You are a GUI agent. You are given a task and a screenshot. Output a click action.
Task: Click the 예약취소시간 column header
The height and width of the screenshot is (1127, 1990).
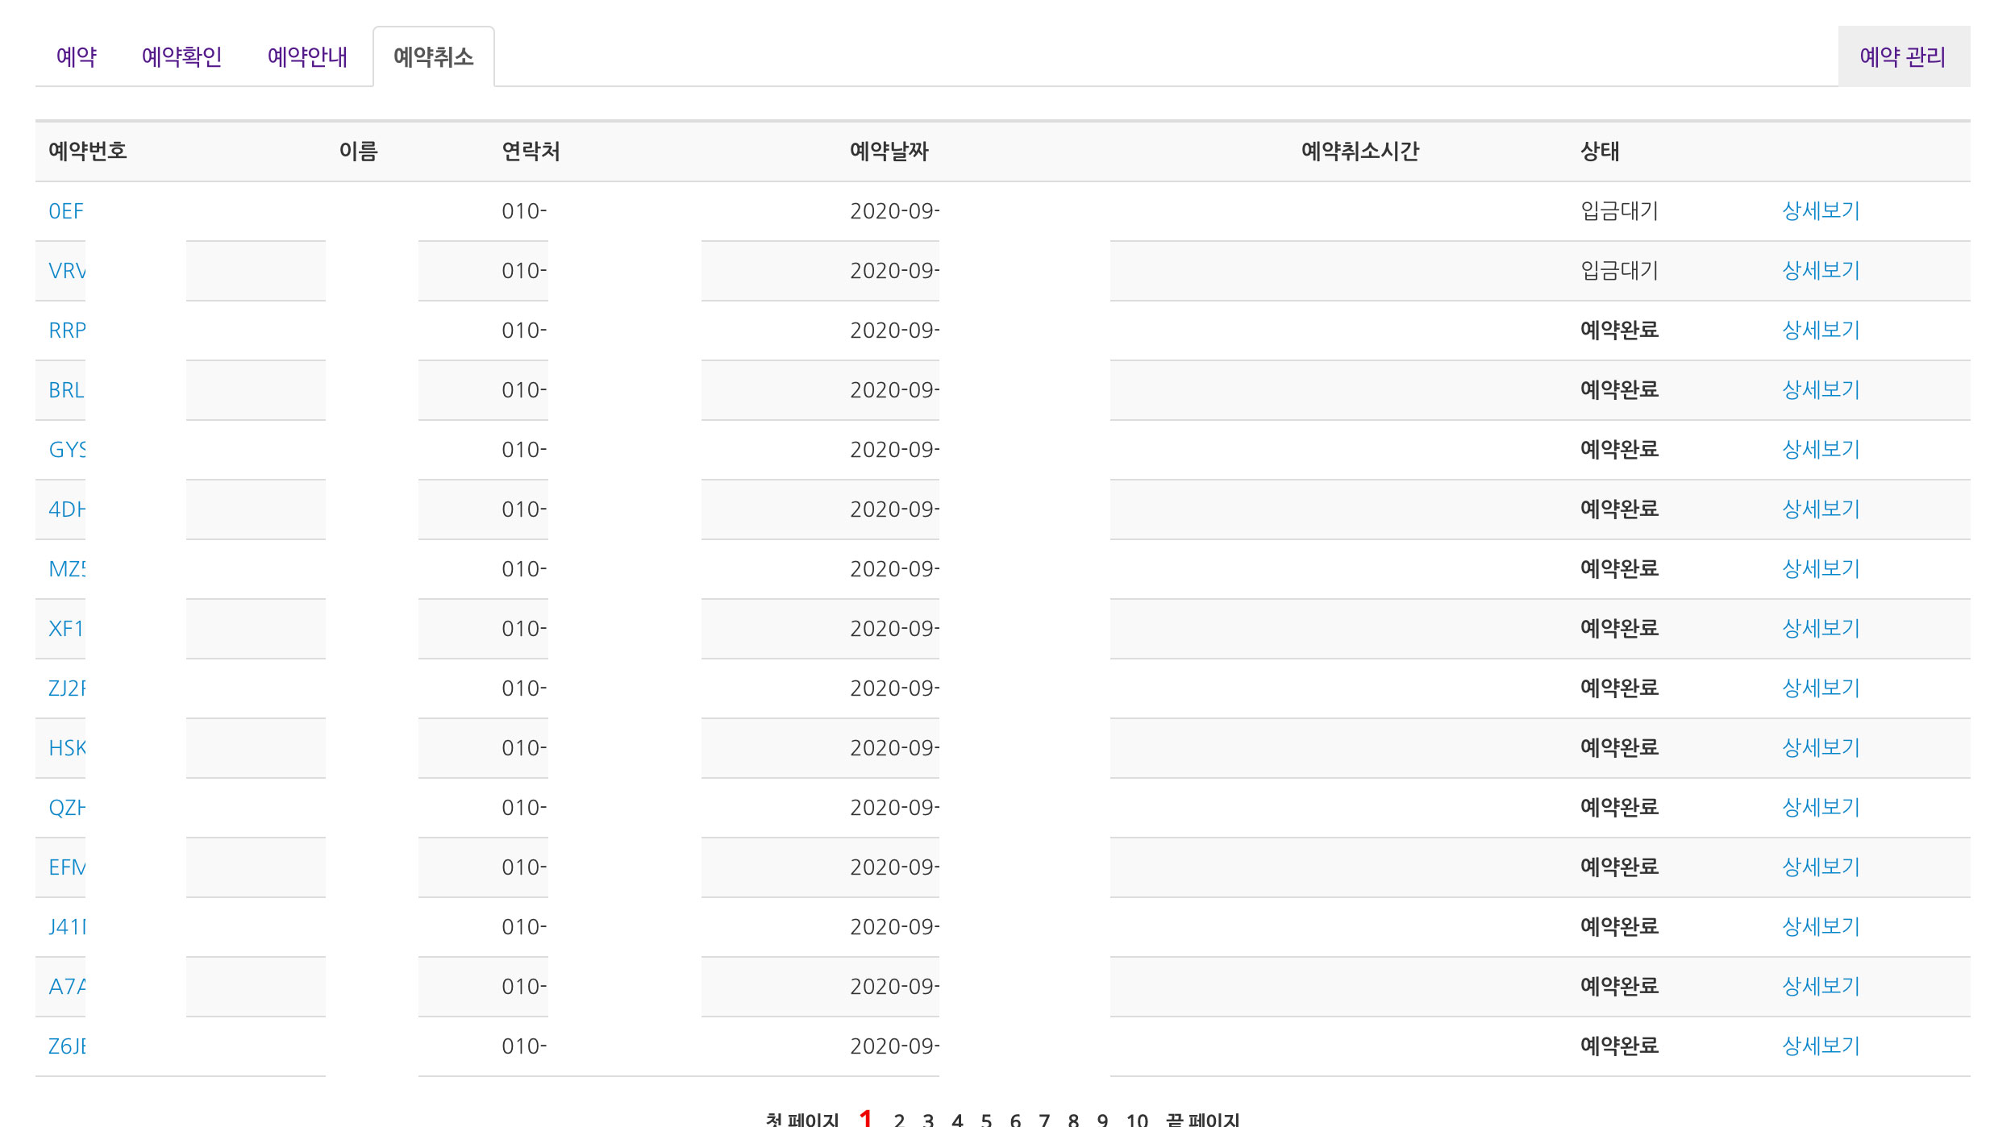coord(1360,152)
